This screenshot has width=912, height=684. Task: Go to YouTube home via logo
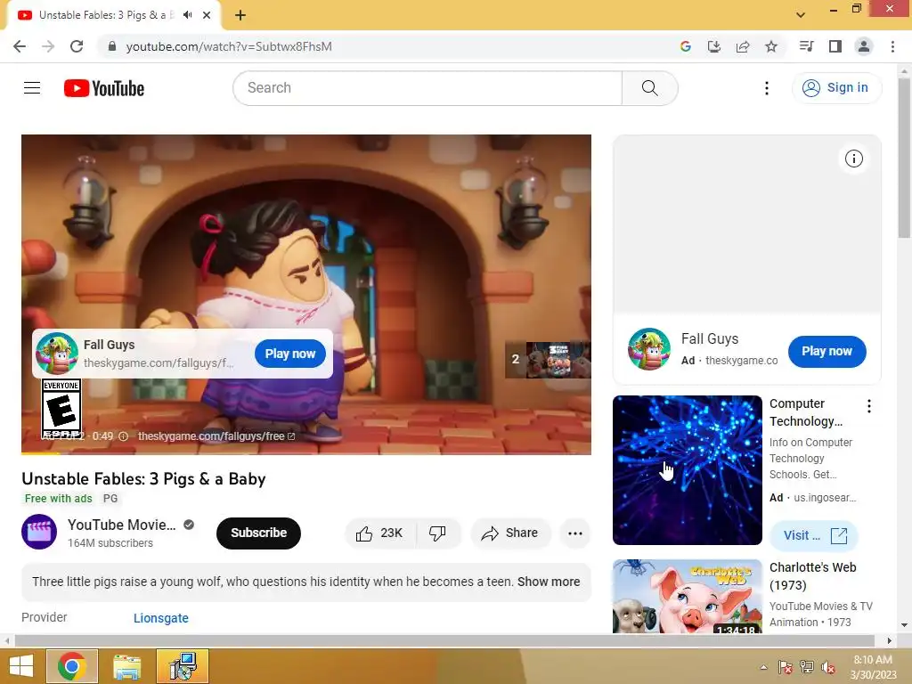104,88
